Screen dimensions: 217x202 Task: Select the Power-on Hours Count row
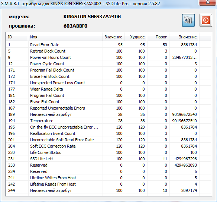[x=108, y=57]
